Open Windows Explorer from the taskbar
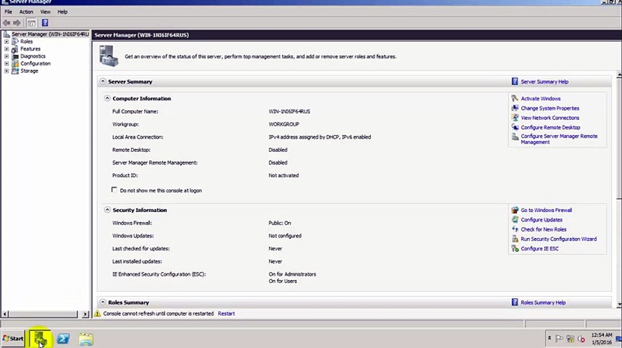The image size is (622, 348). click(86, 339)
